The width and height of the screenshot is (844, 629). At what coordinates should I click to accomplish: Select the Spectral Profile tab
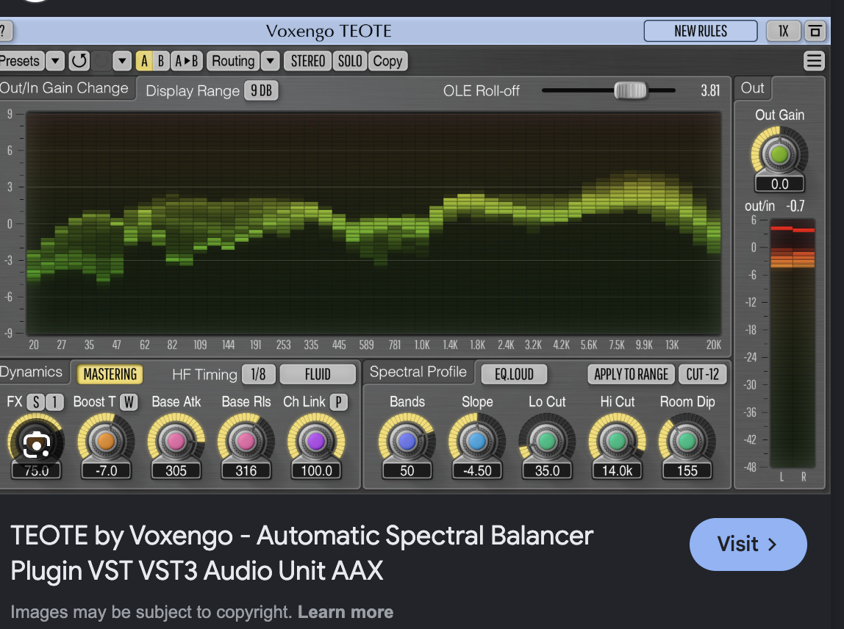pos(418,373)
